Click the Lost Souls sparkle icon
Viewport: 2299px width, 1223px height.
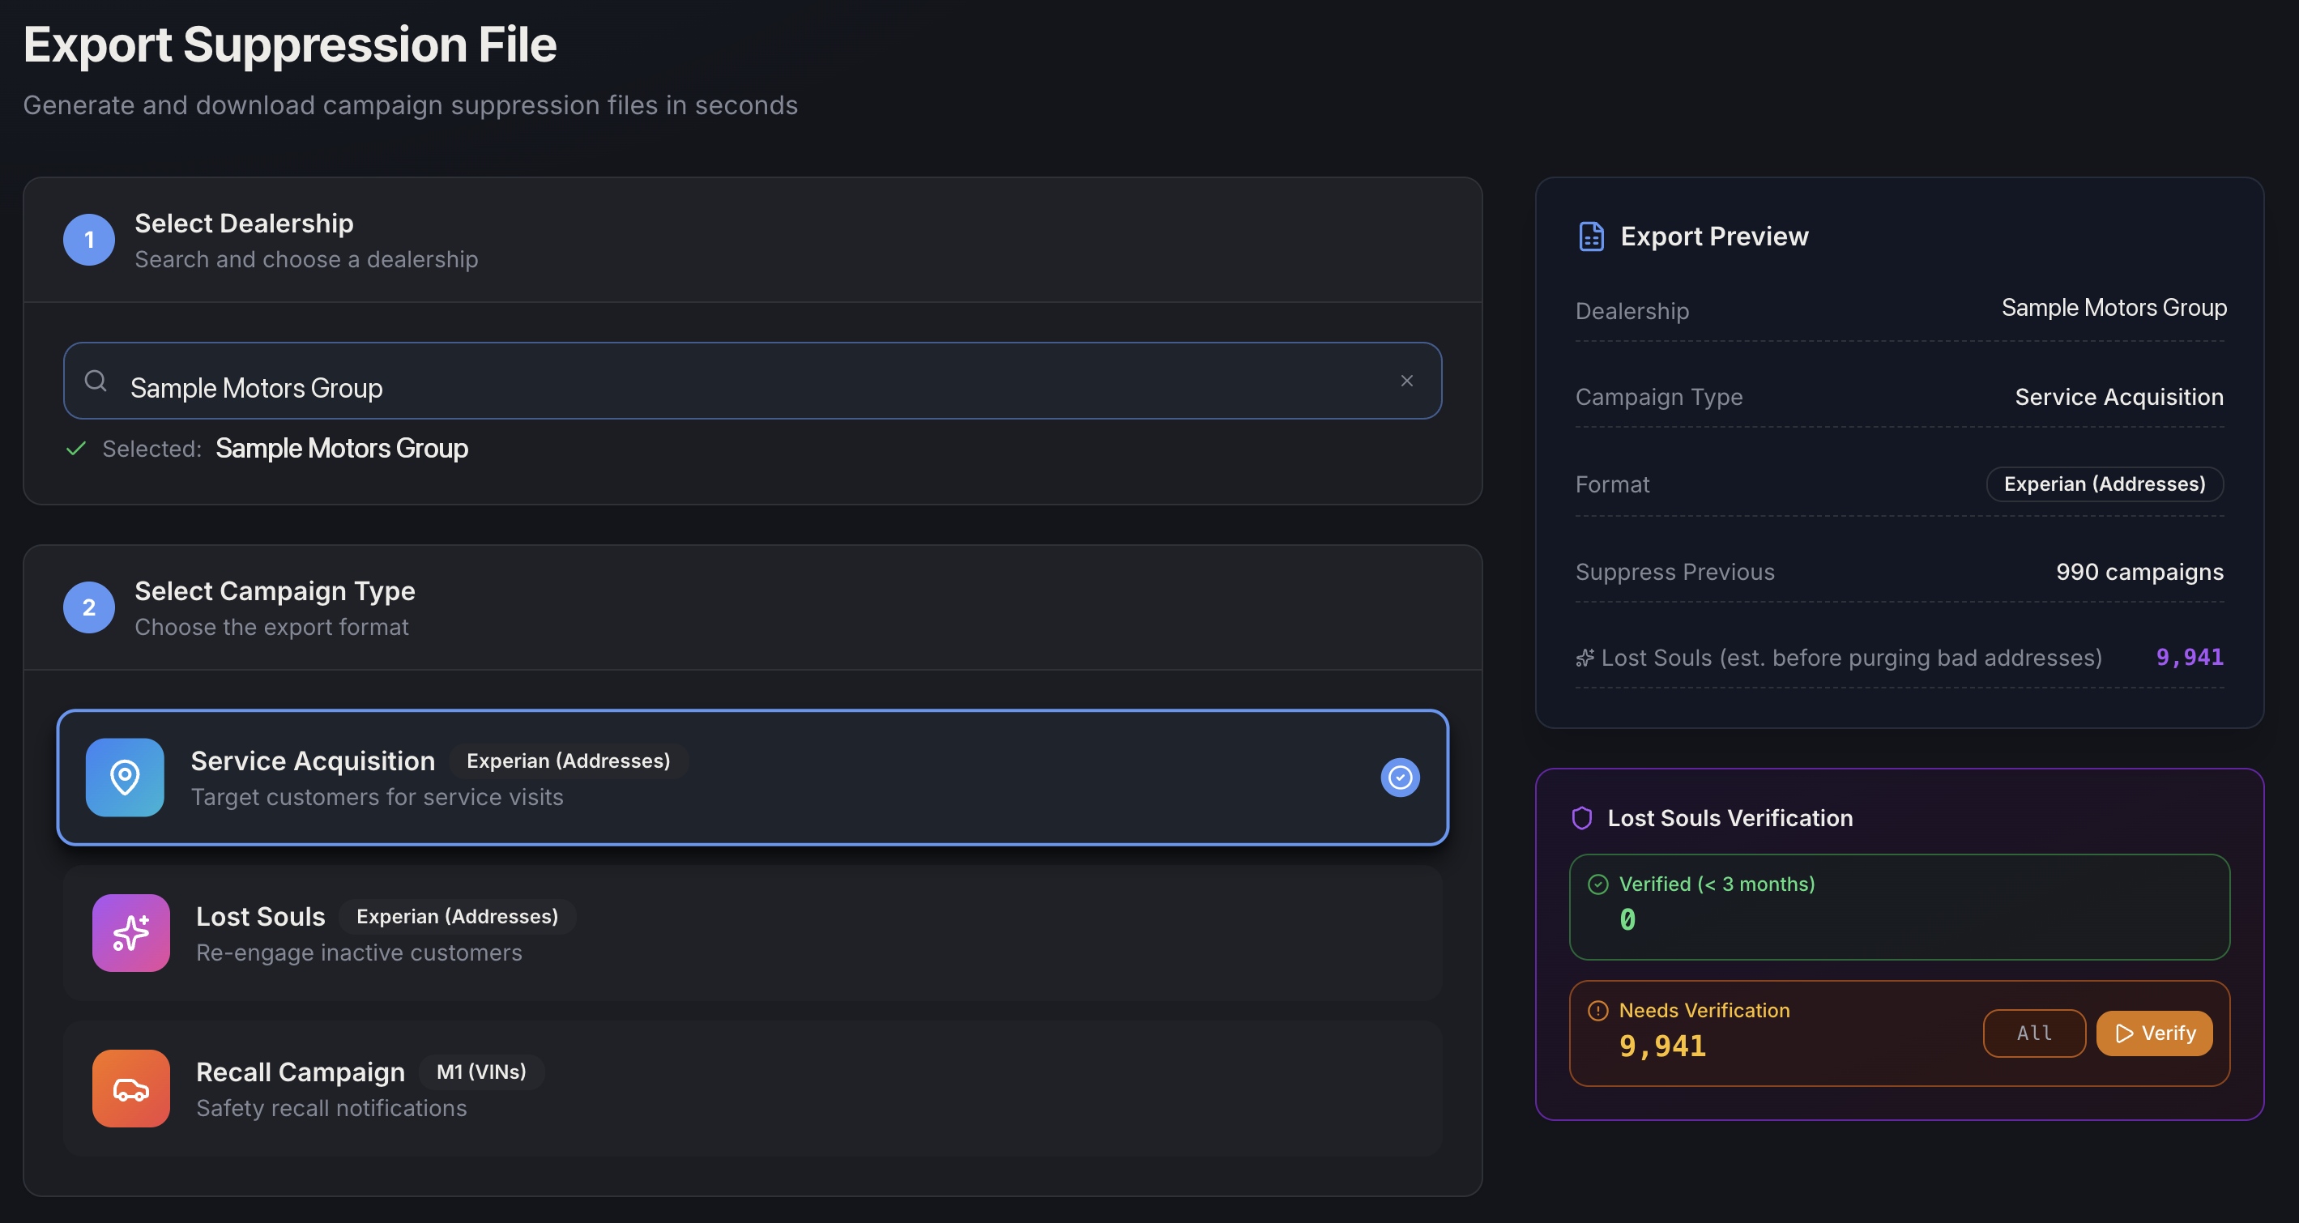tap(131, 932)
